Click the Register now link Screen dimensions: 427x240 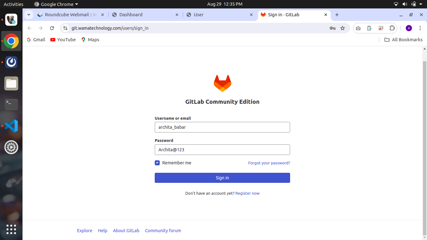click(x=247, y=193)
